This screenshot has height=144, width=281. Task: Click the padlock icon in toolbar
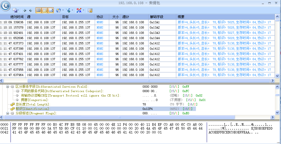click(90, 10)
